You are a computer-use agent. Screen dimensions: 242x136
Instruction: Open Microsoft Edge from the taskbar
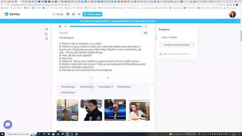[44, 134]
